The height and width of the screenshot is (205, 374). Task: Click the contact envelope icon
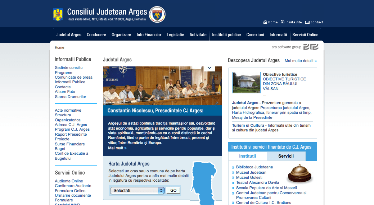(307, 22)
